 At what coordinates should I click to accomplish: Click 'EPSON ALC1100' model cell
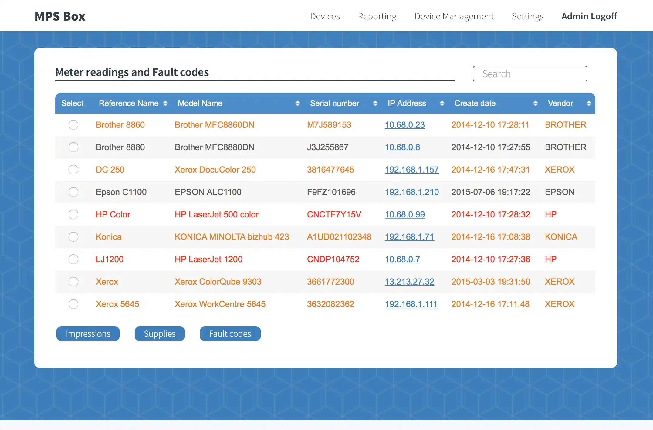coord(208,192)
